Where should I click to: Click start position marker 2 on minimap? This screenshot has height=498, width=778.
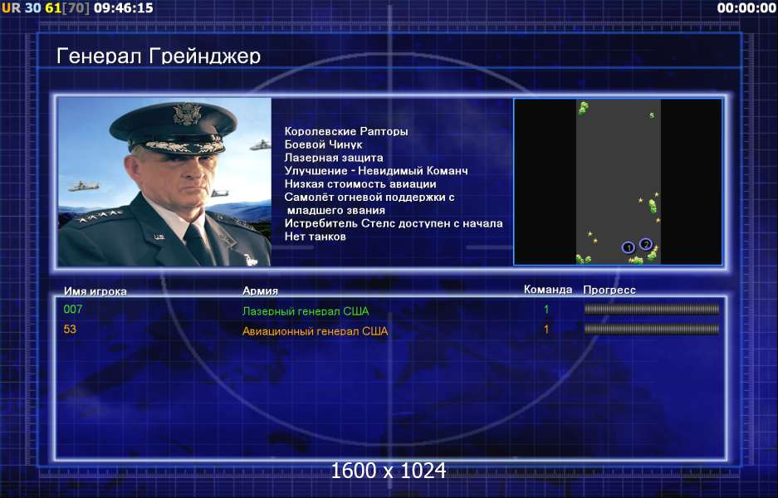(x=645, y=244)
